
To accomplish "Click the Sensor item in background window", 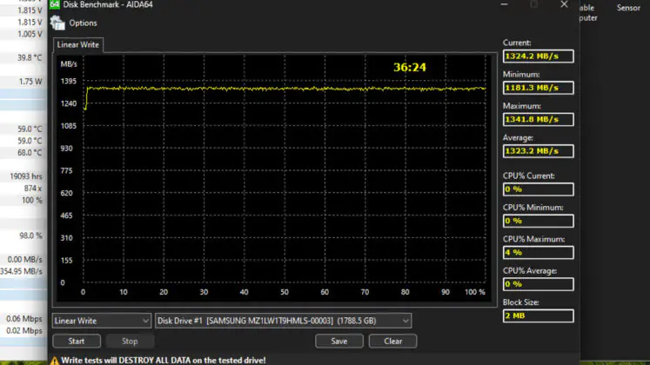I will [x=628, y=8].
